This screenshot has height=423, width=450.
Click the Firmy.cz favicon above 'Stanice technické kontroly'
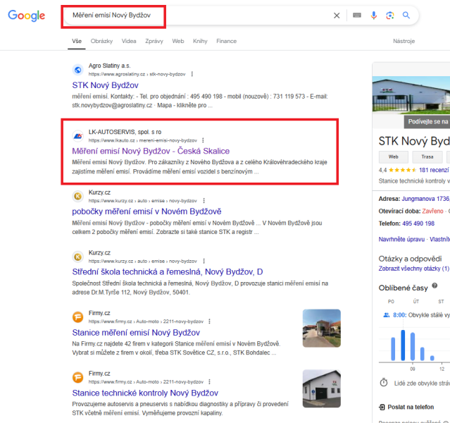[77, 377]
